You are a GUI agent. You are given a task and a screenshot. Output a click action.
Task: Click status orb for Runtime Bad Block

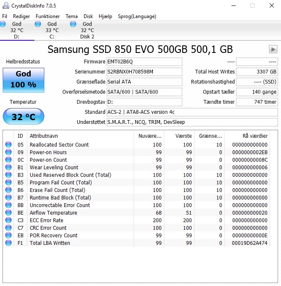[8, 197]
